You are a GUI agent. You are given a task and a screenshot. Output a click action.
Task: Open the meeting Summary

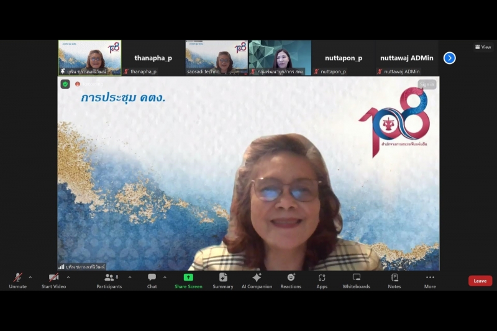click(223, 280)
